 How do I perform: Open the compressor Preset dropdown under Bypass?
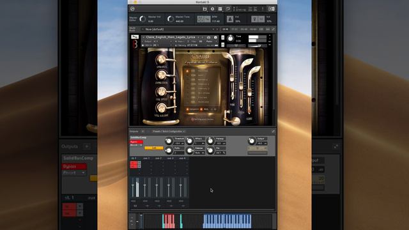[136, 145]
